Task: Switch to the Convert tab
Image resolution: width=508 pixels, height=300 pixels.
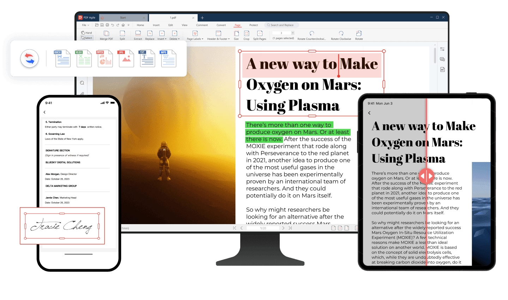Action: pos(221,25)
